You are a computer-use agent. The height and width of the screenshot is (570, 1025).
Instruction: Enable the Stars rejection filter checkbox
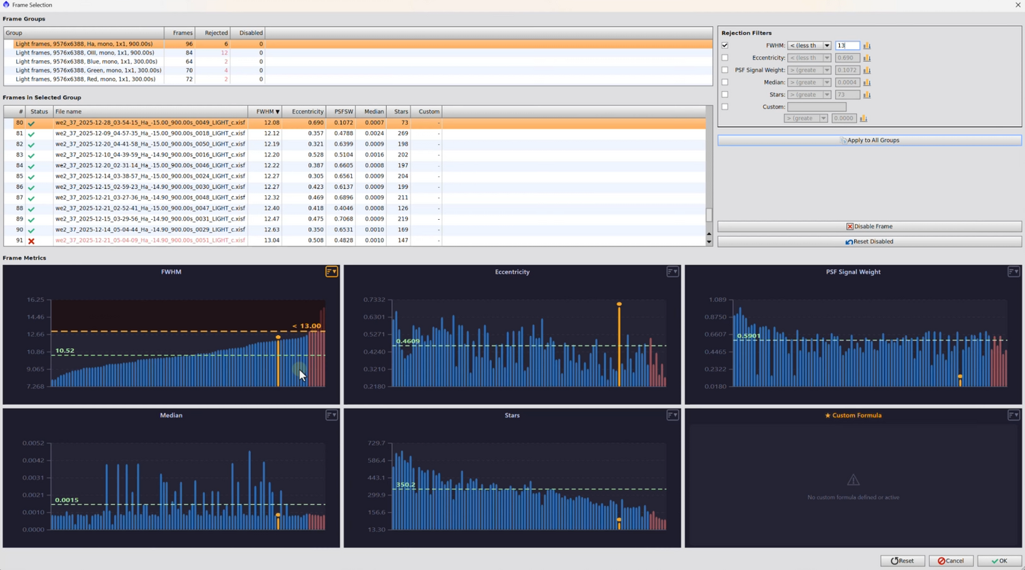pos(725,95)
